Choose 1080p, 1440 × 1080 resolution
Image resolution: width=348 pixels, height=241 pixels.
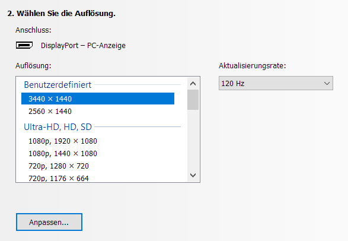coord(98,154)
